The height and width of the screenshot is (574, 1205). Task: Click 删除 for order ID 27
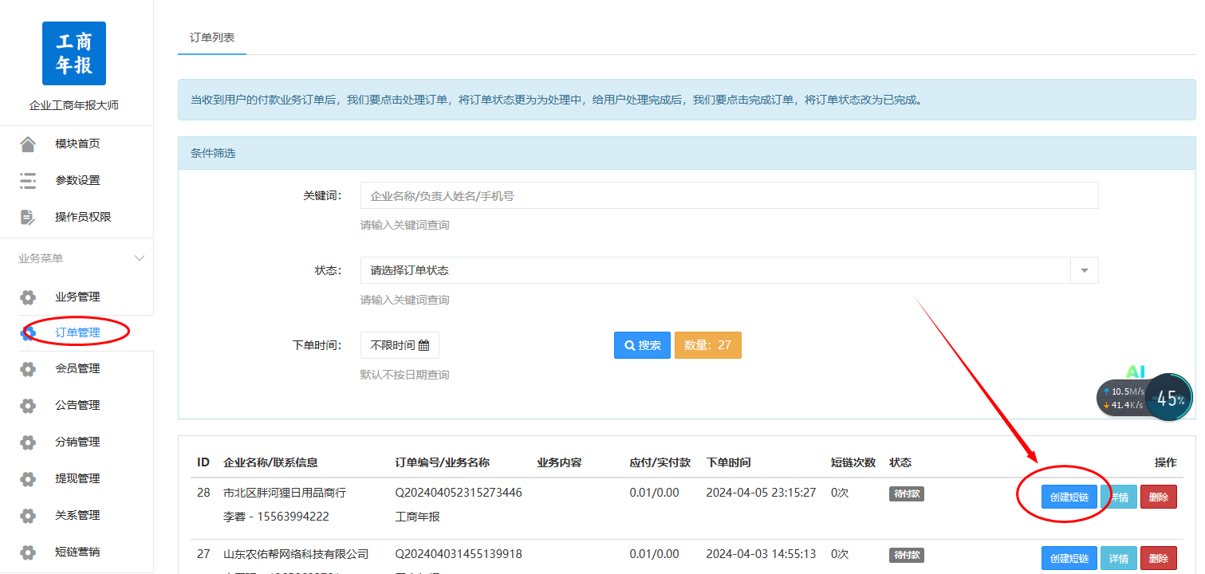(x=1159, y=559)
